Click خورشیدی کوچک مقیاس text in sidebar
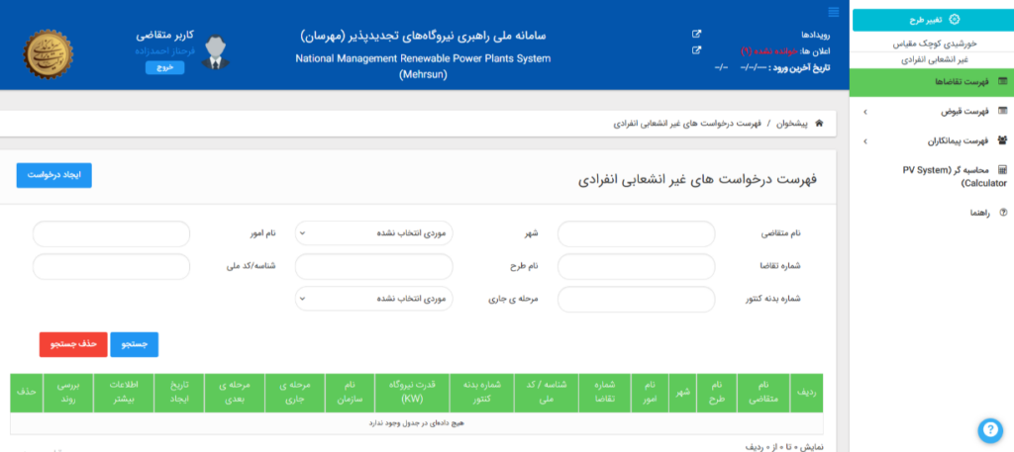This screenshot has width=1014, height=452. point(934,44)
